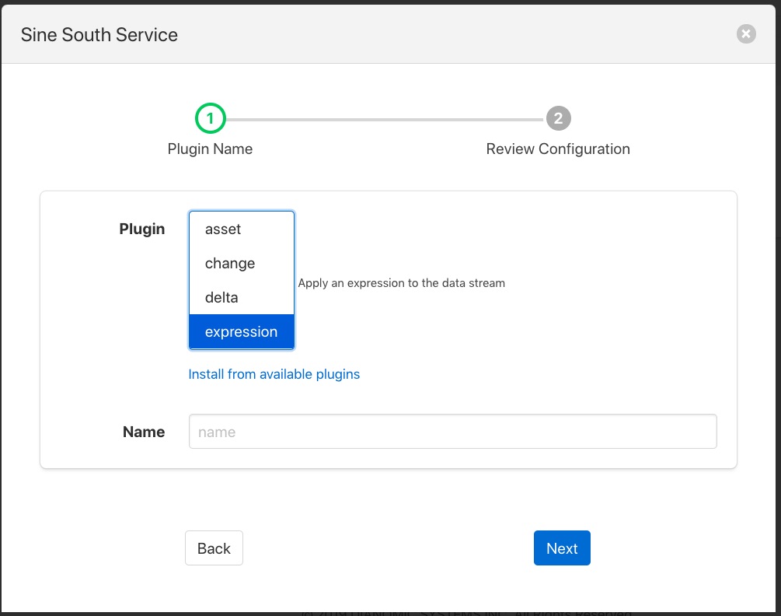
Task: Click the bold Plugin field label
Action: point(141,229)
